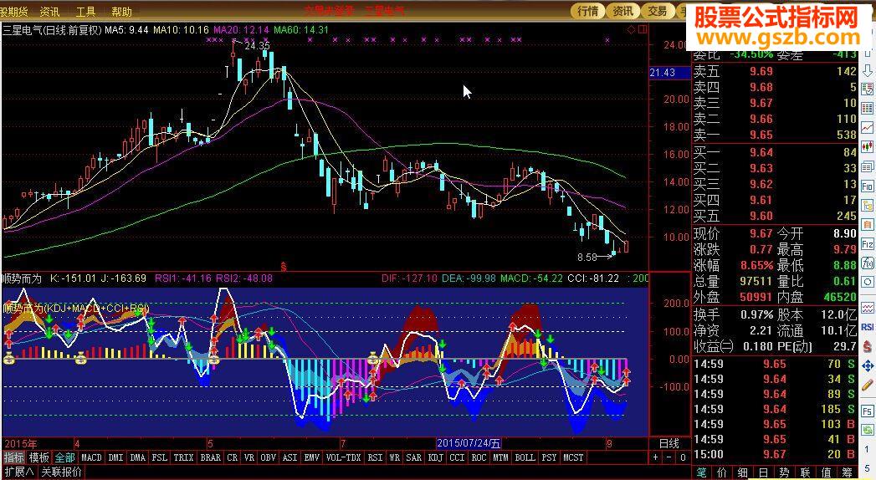
Task: Toggle the square panel icon above price axis
Action: (x=642, y=29)
